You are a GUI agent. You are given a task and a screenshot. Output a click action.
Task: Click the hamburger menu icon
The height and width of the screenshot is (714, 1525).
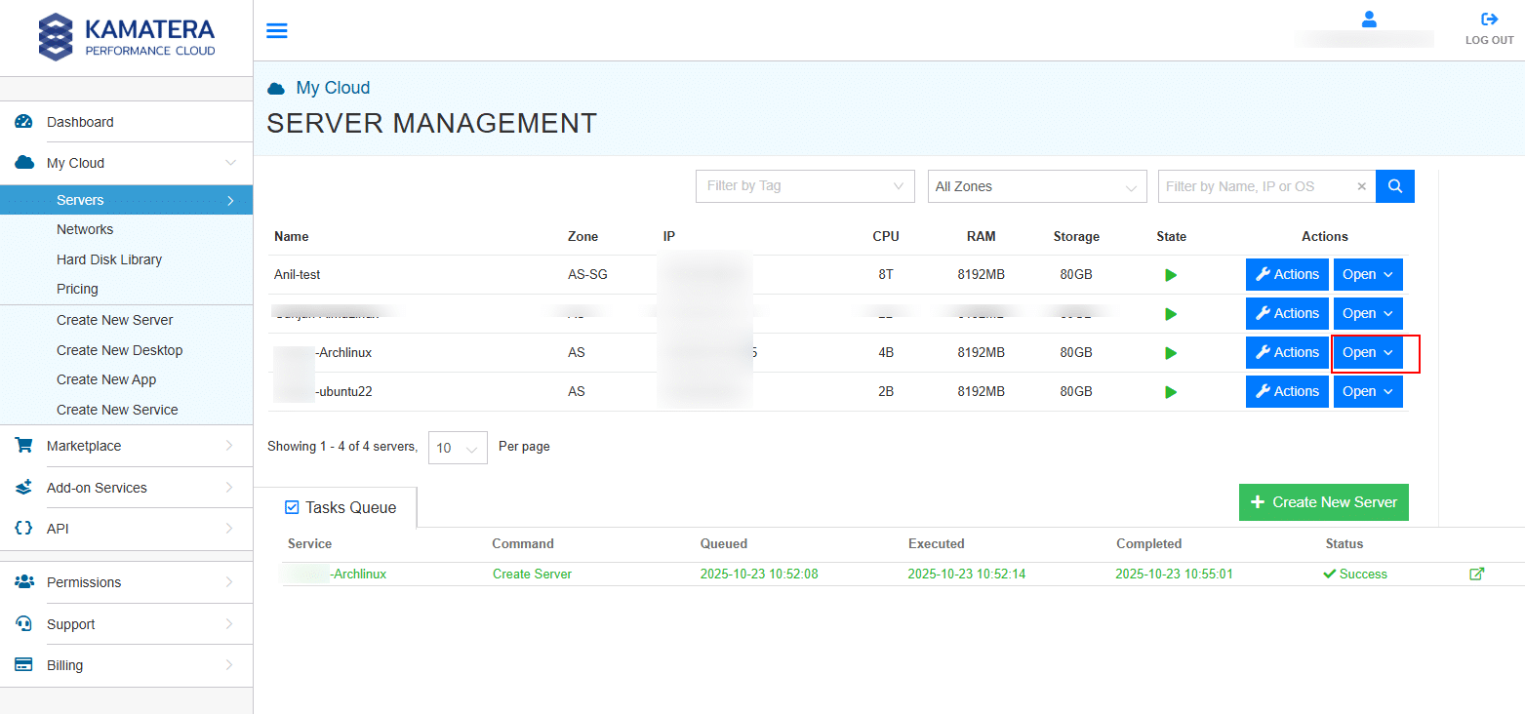tap(277, 30)
